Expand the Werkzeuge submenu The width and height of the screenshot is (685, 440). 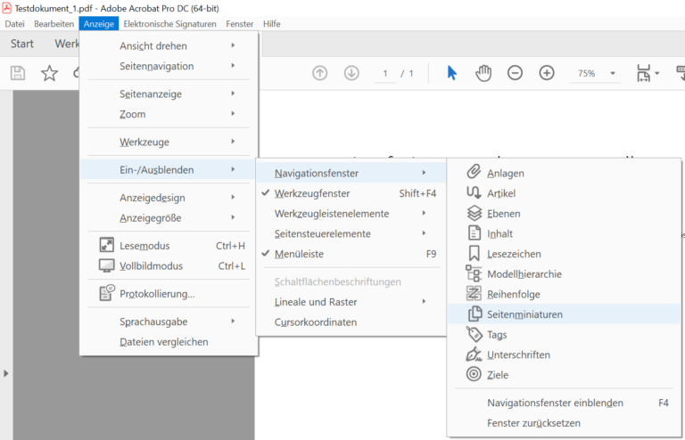(x=169, y=142)
